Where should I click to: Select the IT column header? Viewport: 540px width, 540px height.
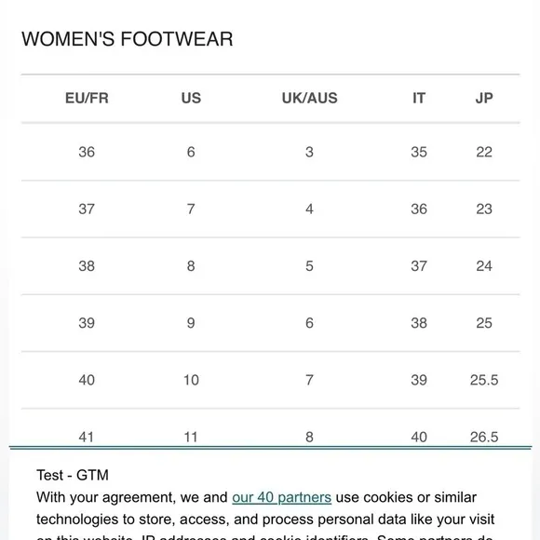419,98
